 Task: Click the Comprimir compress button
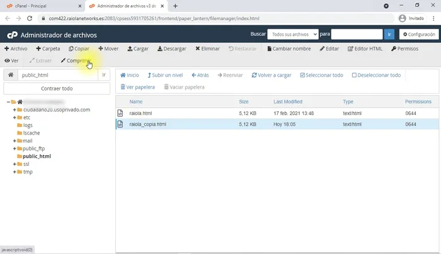tap(76, 60)
